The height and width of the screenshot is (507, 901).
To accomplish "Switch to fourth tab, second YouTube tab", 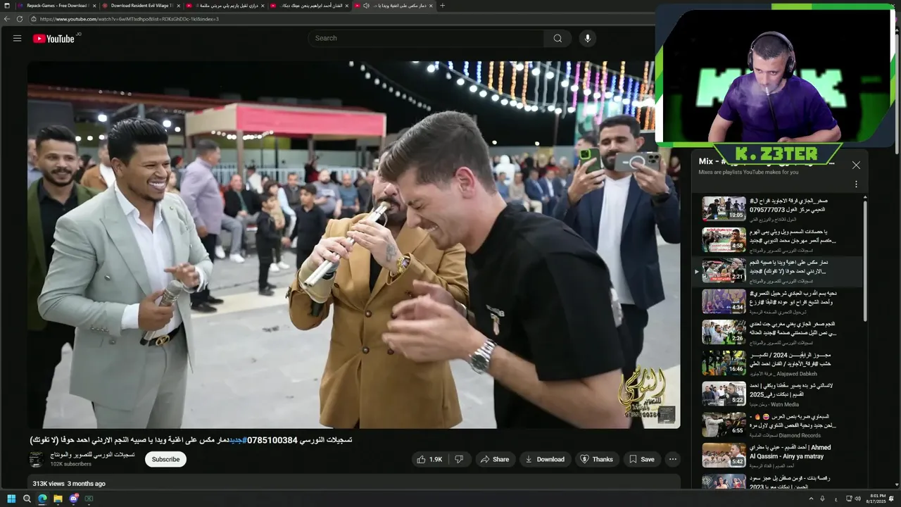I will (x=308, y=6).
